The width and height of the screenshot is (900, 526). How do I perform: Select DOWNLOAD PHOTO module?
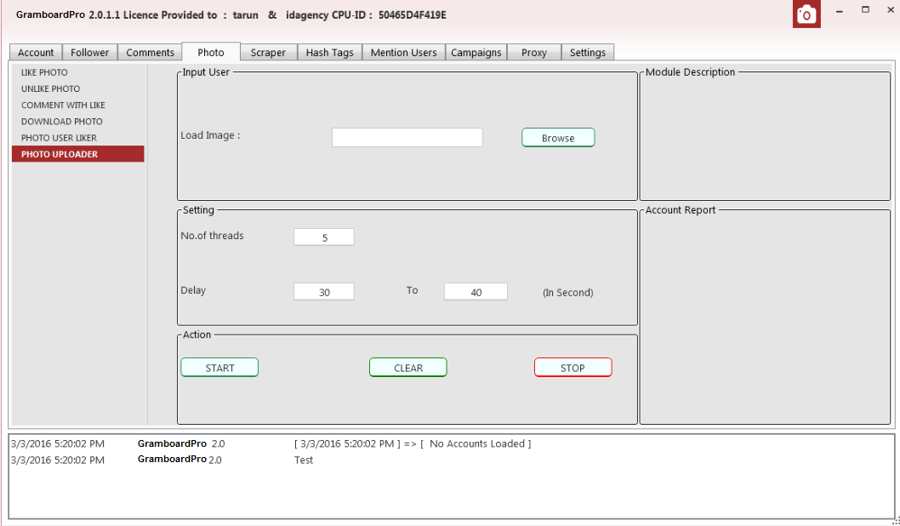(x=78, y=122)
